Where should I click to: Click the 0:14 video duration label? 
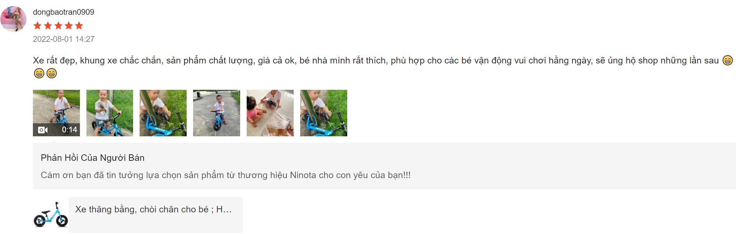pyautogui.click(x=69, y=130)
